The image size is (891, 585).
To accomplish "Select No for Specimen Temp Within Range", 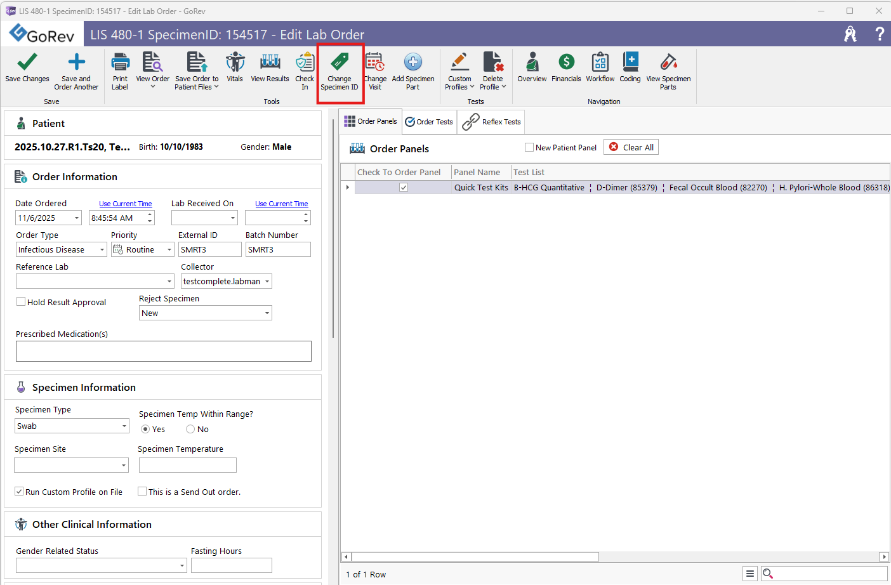I will [x=190, y=430].
